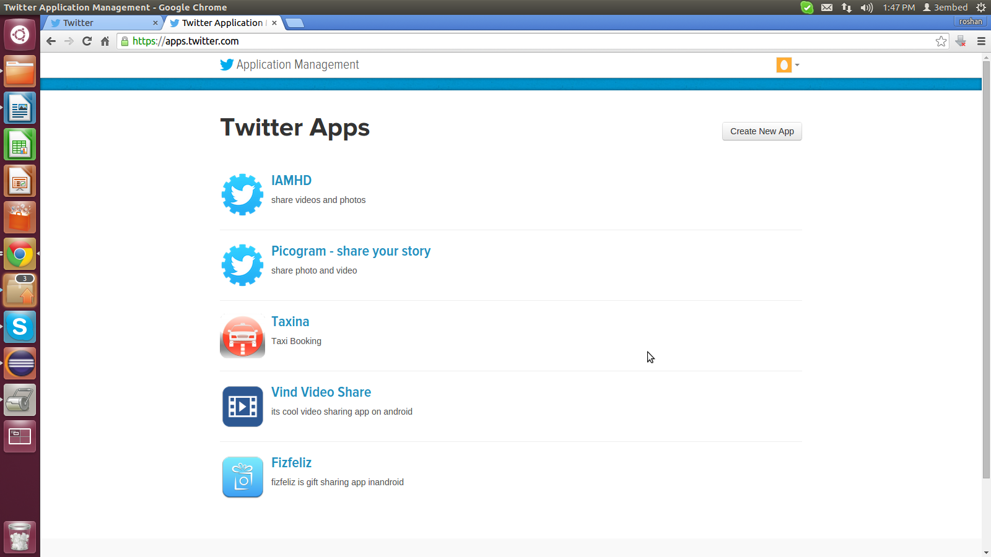Open the Taxina taxi app icon
This screenshot has height=557, width=991.
pyautogui.click(x=242, y=336)
